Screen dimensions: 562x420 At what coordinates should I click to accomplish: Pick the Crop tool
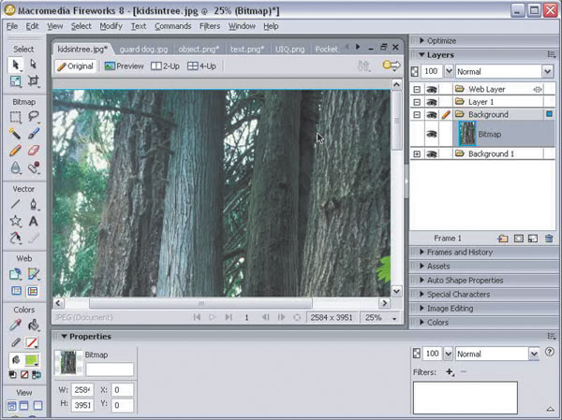click(33, 80)
